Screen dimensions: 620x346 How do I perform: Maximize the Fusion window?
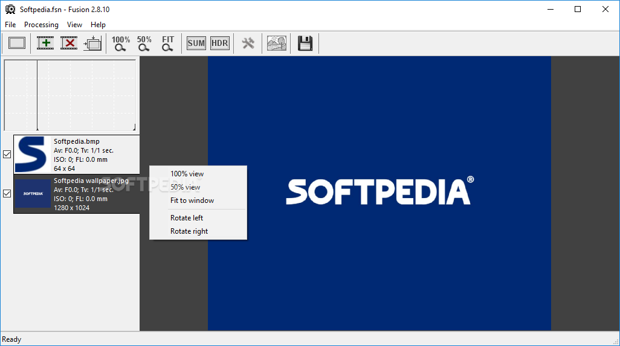coord(578,9)
